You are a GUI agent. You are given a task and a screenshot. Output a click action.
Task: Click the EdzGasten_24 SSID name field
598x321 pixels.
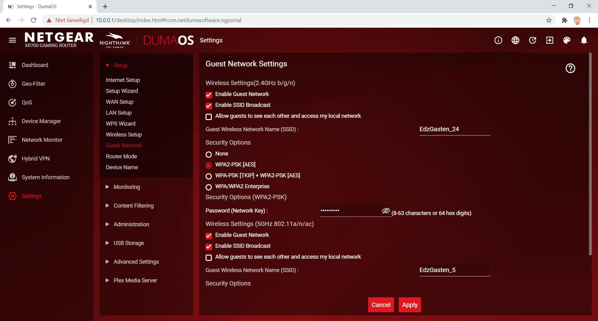click(x=454, y=129)
